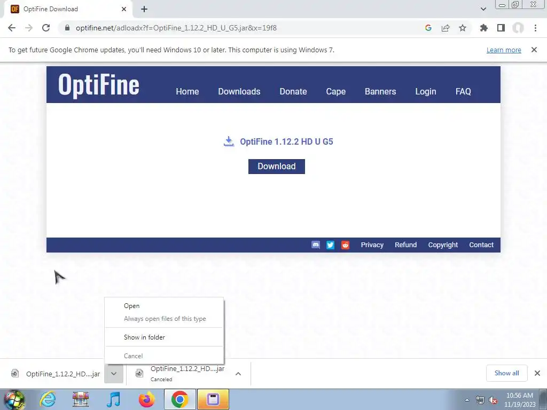Viewport: 547px width, 410px height.
Task: Click the completed OptiFine jar download item
Action: (x=56, y=374)
